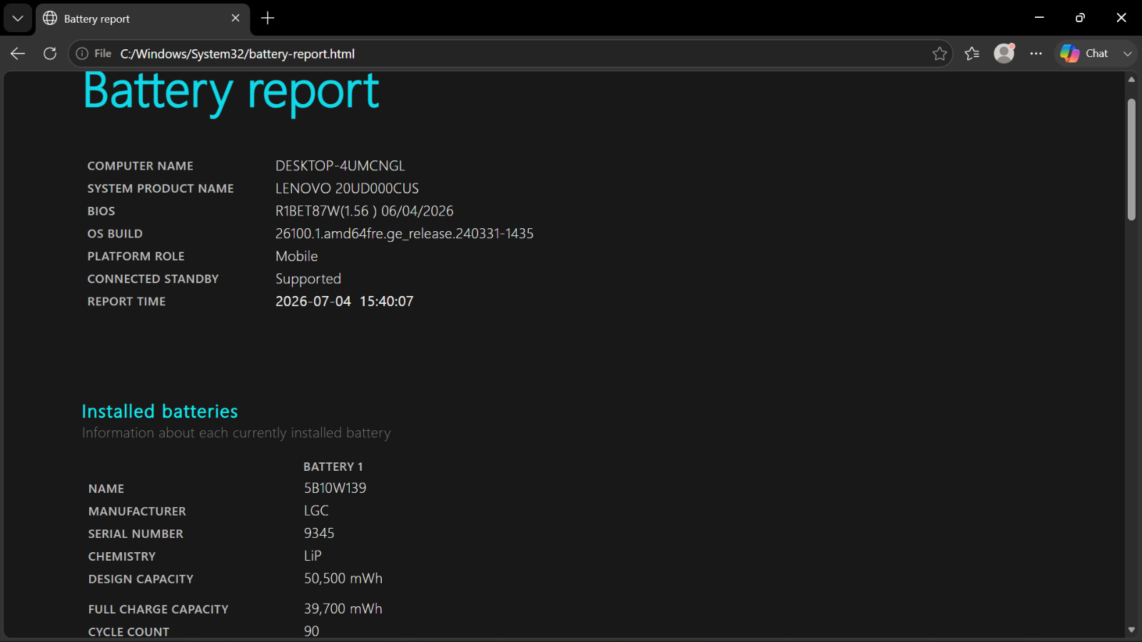Select LENOVO 20UD000CUS product name
This screenshot has height=642, width=1142.
[x=347, y=188]
